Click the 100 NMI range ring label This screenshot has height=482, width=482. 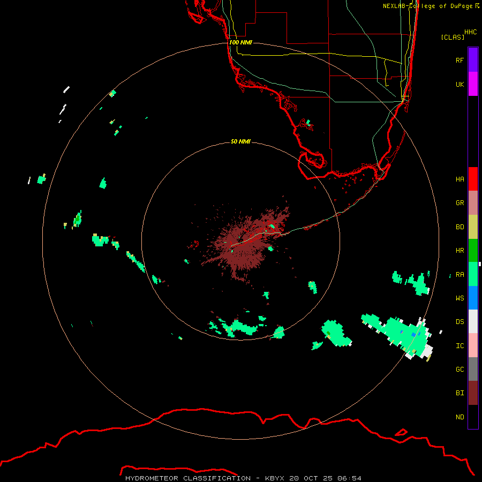point(240,42)
